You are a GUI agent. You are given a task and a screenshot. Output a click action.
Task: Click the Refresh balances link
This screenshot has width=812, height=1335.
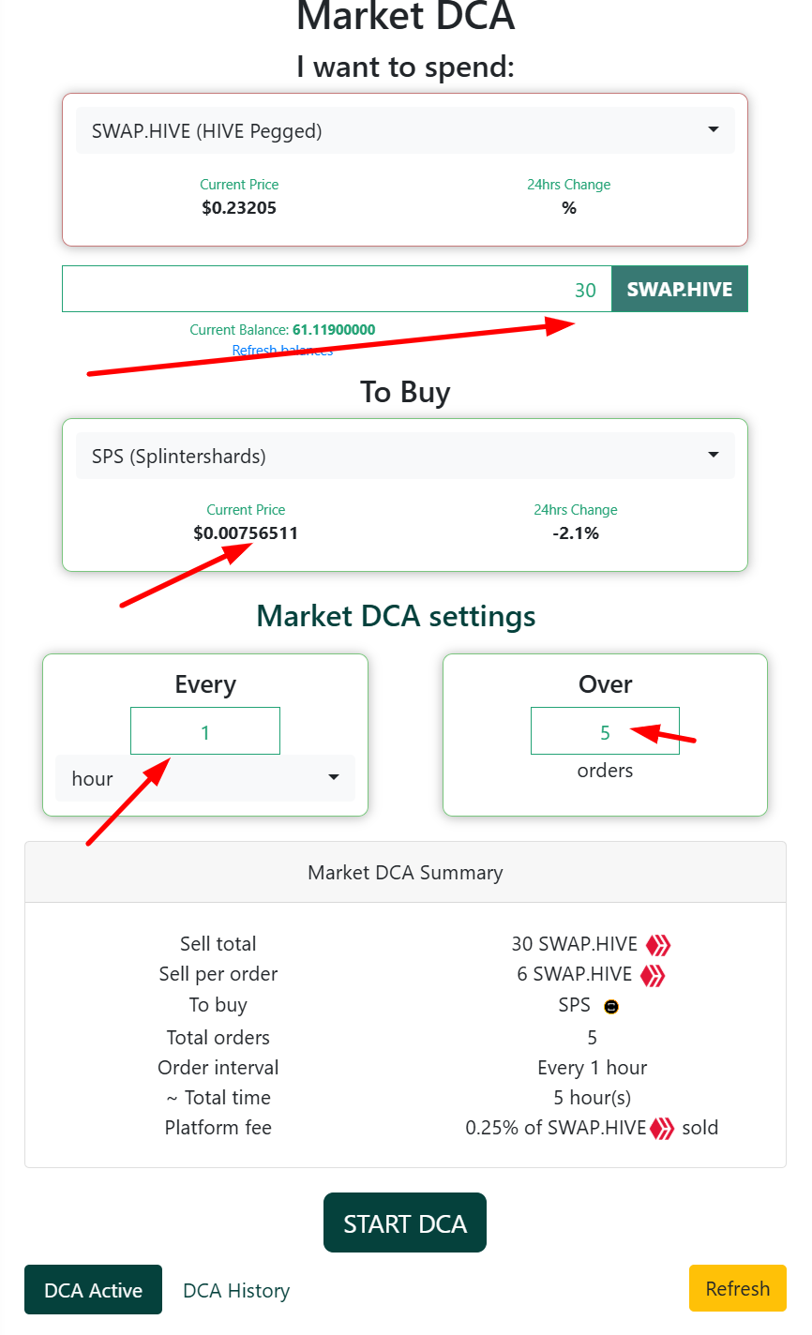tap(282, 351)
